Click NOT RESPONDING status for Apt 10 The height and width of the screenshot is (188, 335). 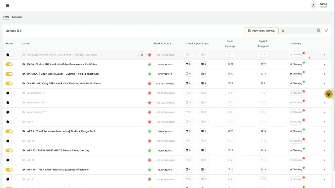point(165,141)
